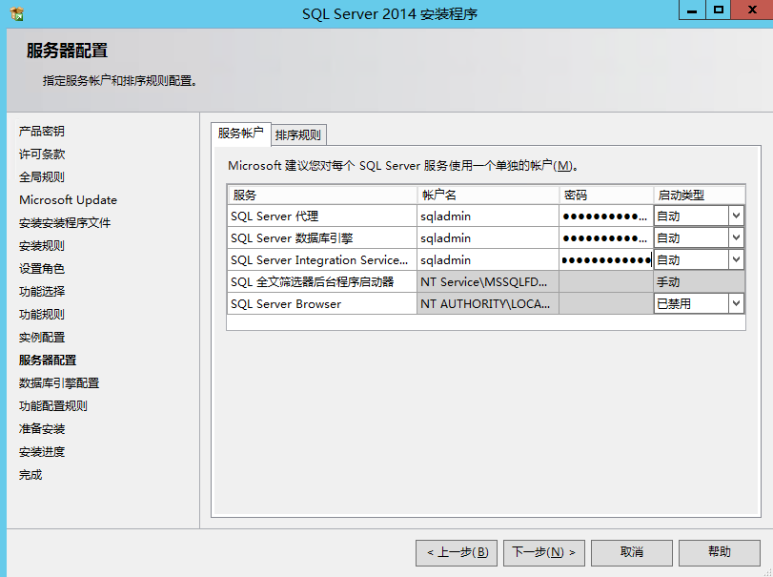
Task: Click password field for SQL Server 数据库引擎
Action: point(606,238)
